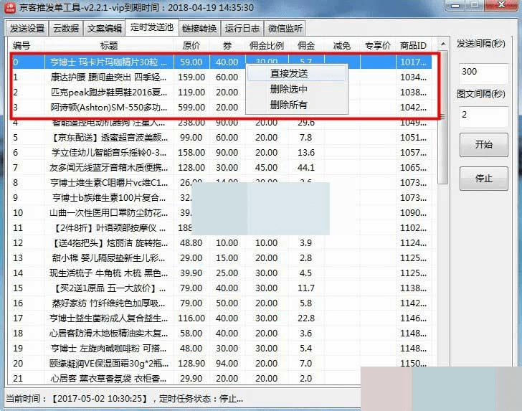Sort by the 佣金比例 column header
The image size is (522, 411).
click(x=267, y=45)
